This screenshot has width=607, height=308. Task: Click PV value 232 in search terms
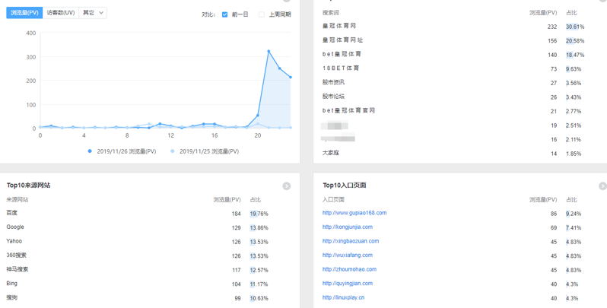coord(552,27)
